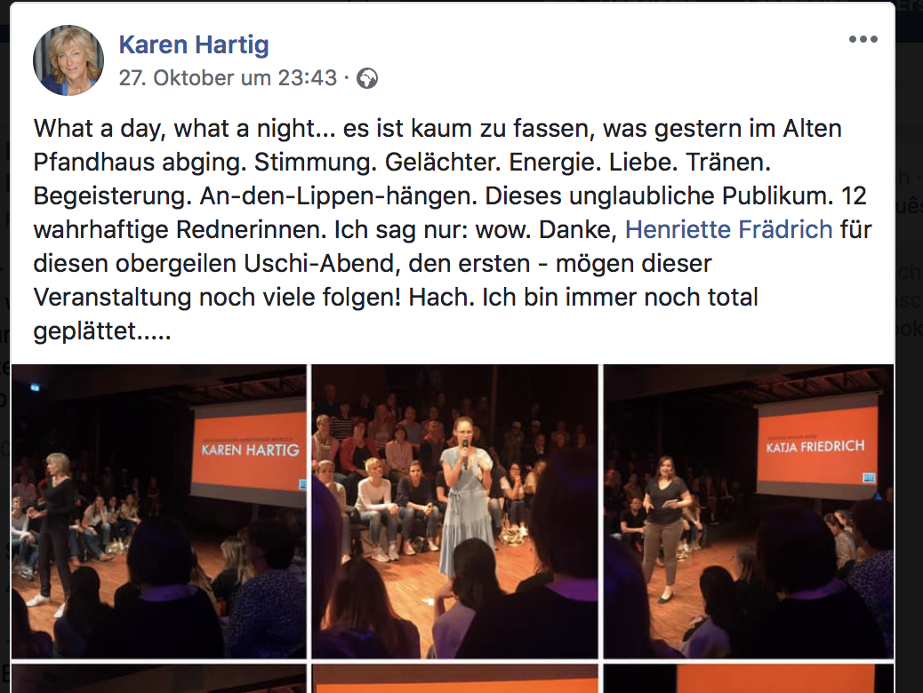Click the word 'geplättet' at post end
923x693 pixels.
pos(84,331)
